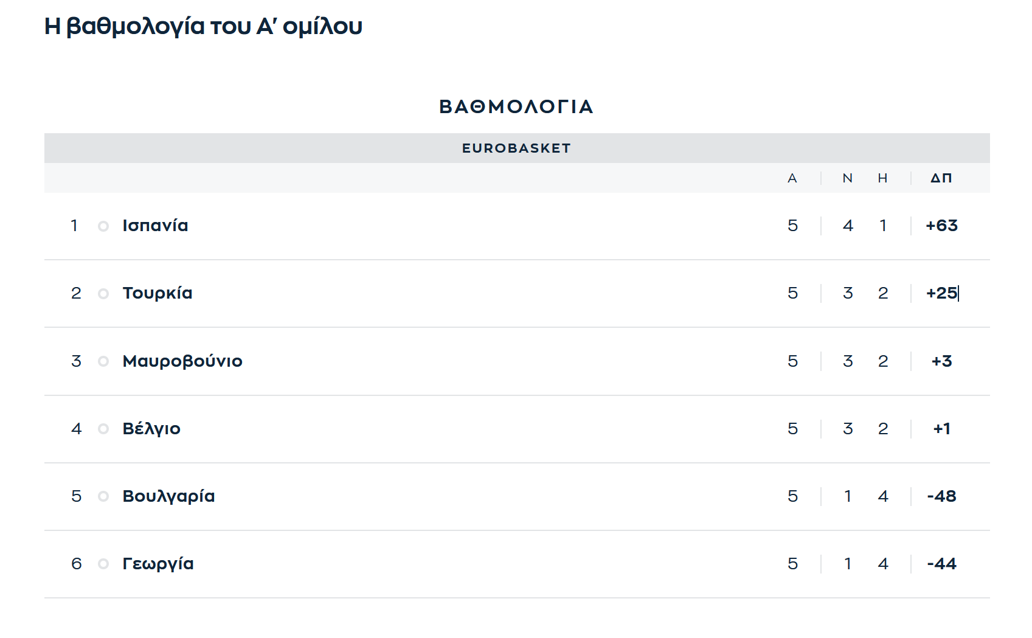Click the +63 point difference for Ισπανία
The height and width of the screenshot is (638, 1032).
click(x=942, y=226)
